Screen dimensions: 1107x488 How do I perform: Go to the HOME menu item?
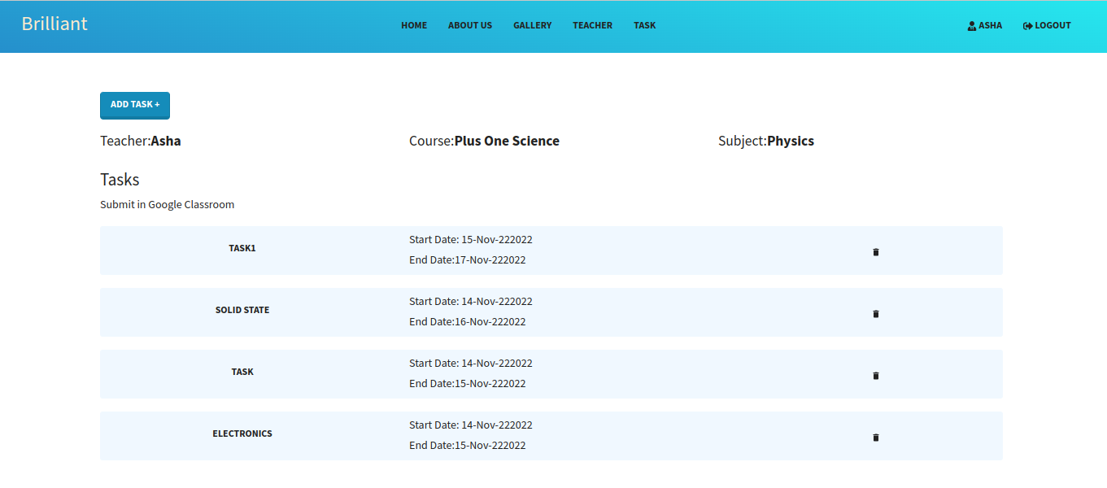click(414, 26)
